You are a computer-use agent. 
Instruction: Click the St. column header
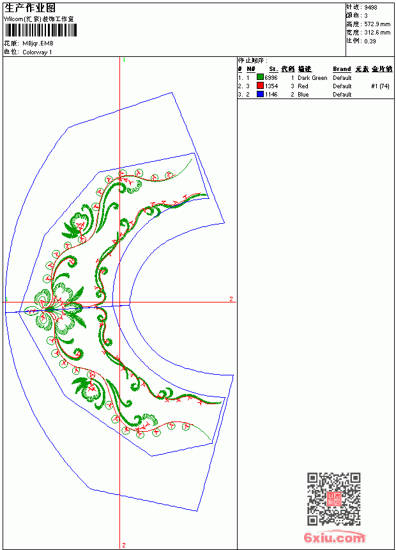click(273, 69)
